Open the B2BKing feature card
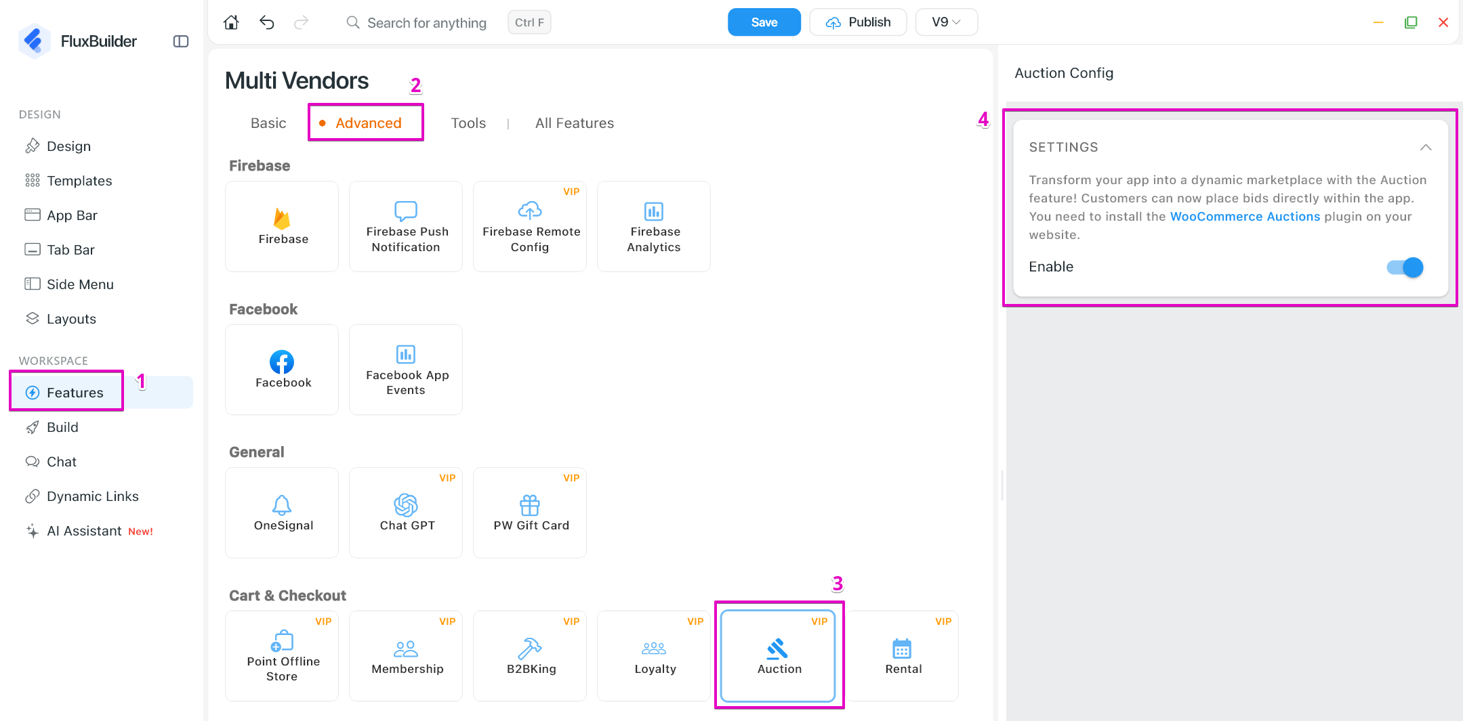 530,656
